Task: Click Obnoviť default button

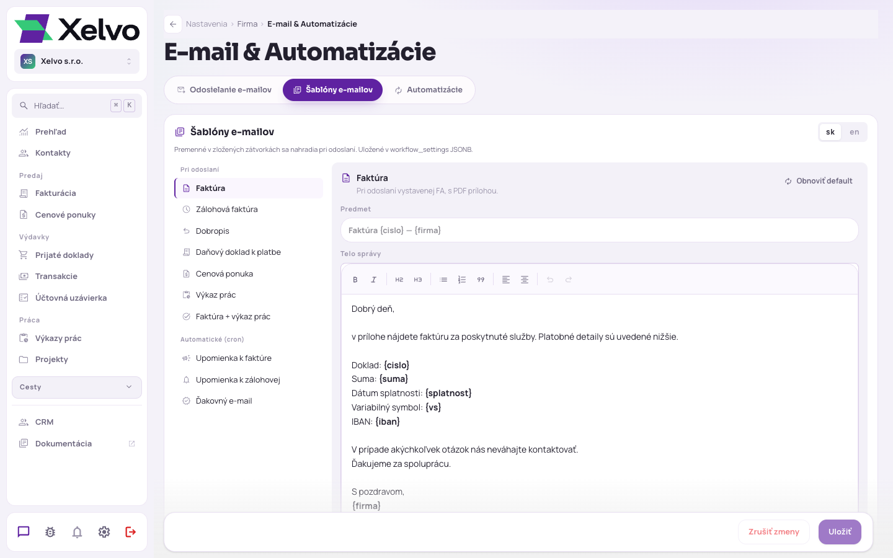Action: tap(819, 181)
